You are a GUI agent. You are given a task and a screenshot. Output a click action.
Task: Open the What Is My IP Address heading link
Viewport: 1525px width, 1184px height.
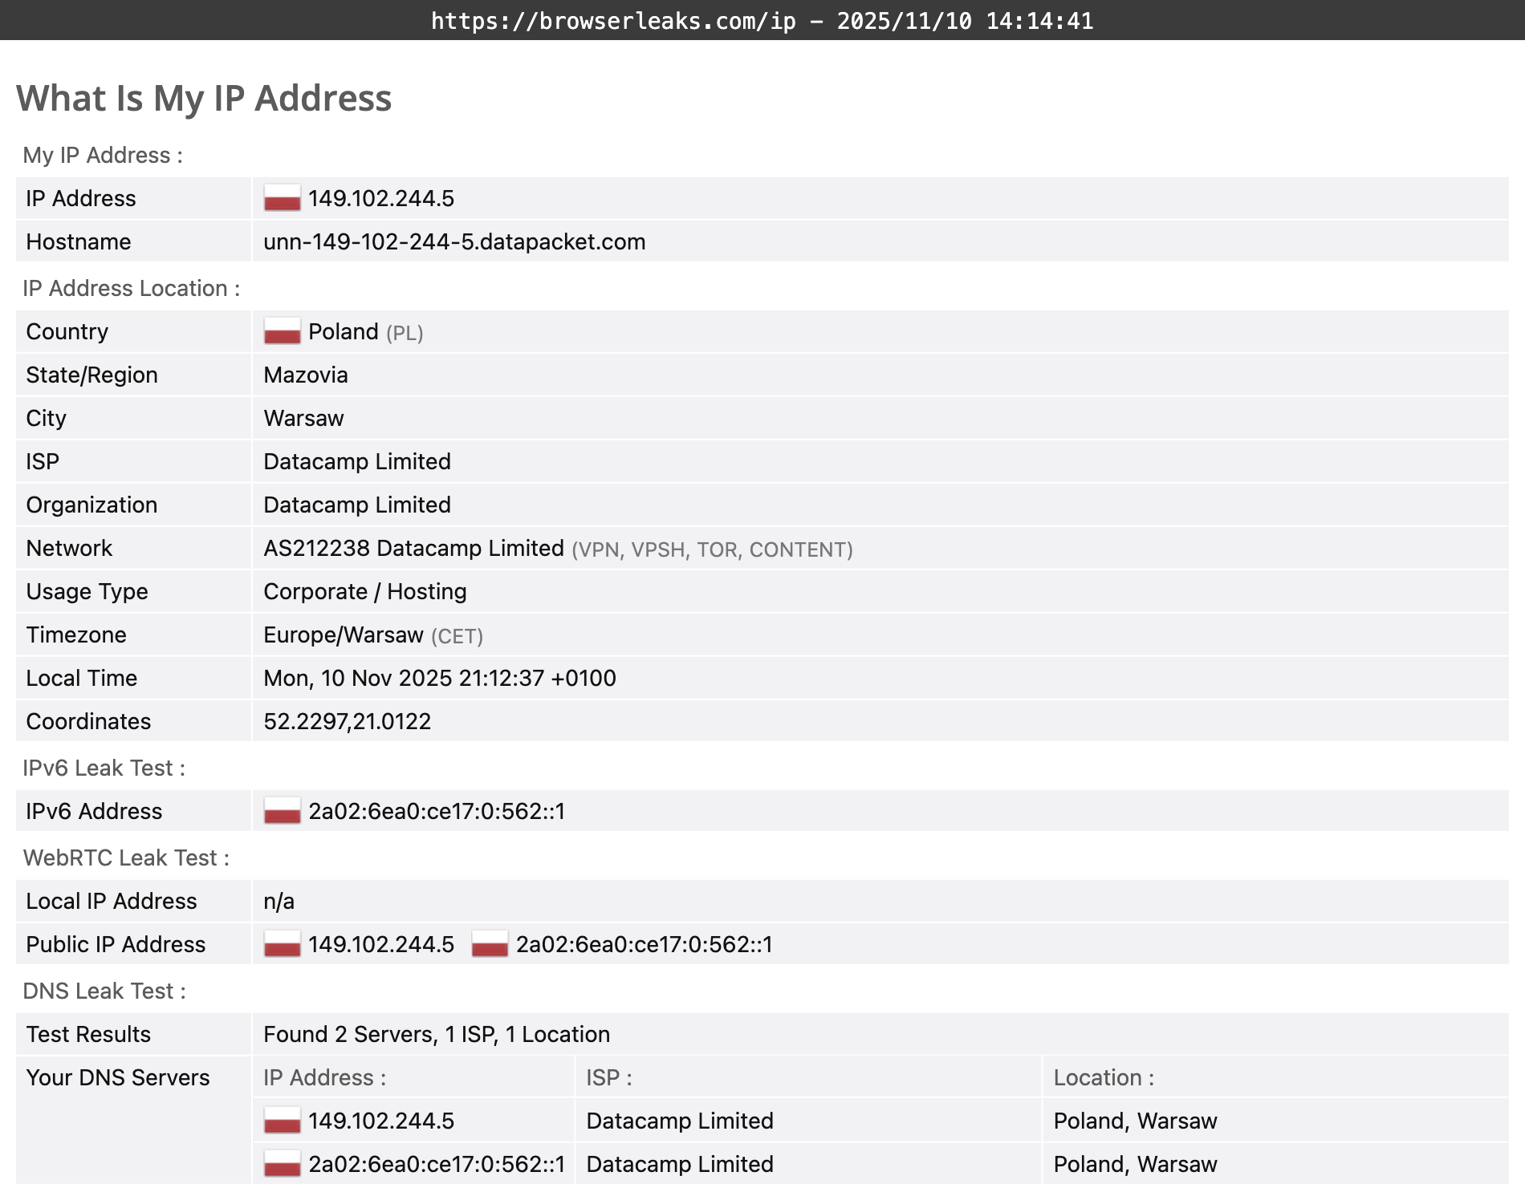(x=204, y=98)
